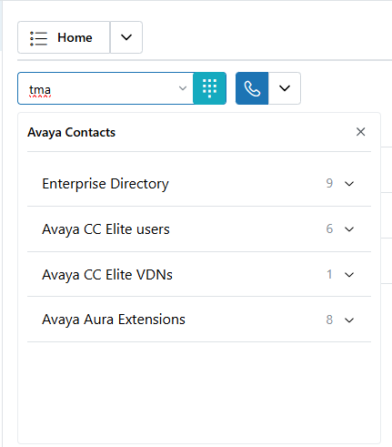Select the Avaya Aura Extensions label
Screen dimensions: 392x447
click(x=114, y=320)
